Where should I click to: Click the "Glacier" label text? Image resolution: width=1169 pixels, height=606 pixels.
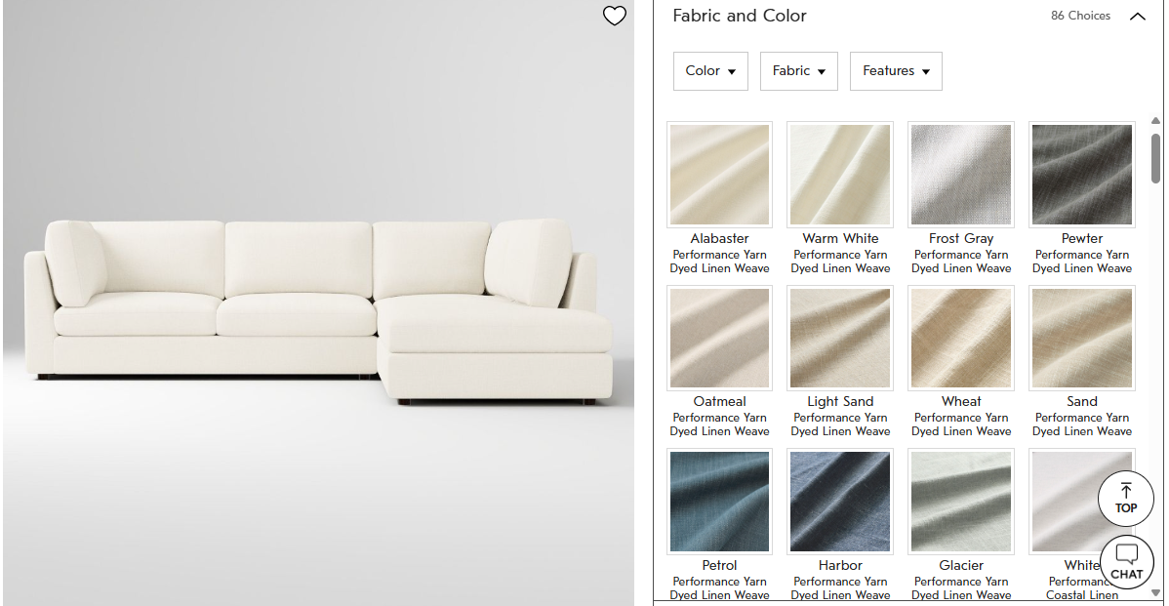[961, 566]
